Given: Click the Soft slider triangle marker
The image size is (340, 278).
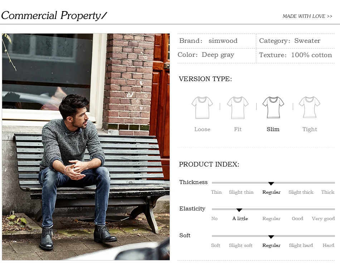Looking at the screenshot, I should point(271,237).
